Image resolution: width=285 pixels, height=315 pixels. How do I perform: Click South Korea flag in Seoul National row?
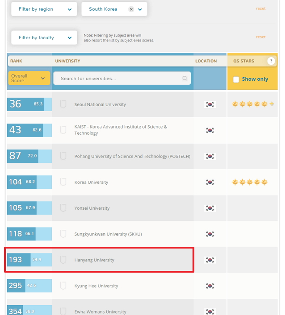point(210,104)
